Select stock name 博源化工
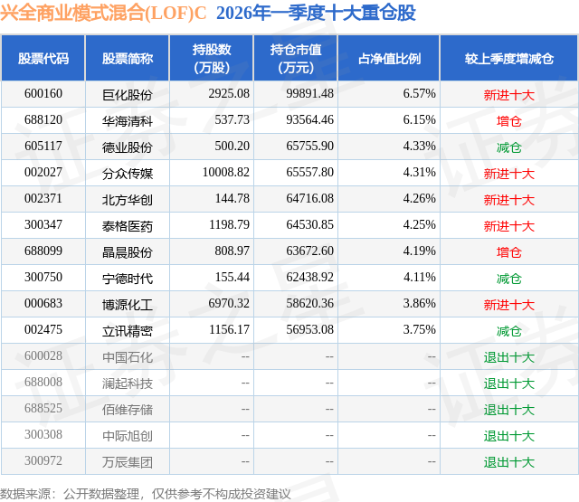Screen dimensions: 579x502 (128, 305)
